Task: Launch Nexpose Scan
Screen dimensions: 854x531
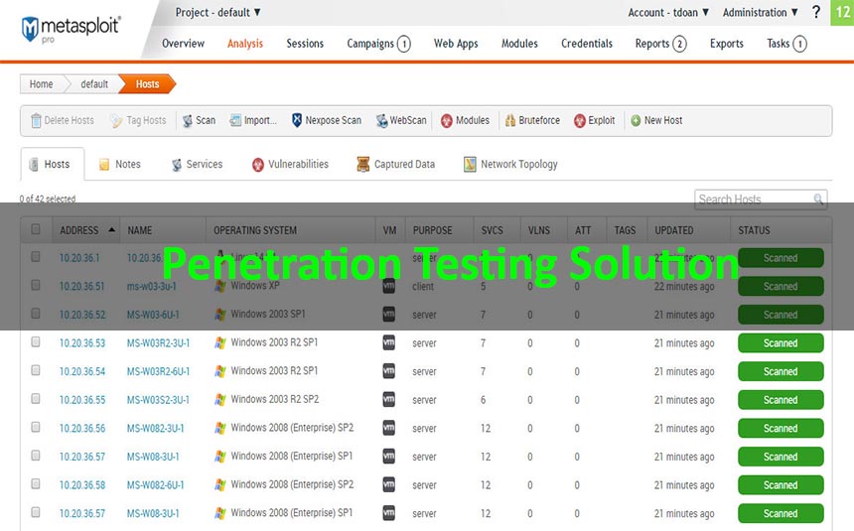Action: [327, 120]
